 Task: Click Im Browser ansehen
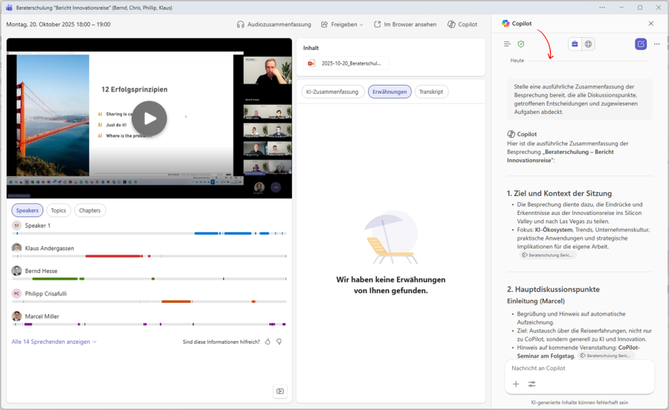405,25
